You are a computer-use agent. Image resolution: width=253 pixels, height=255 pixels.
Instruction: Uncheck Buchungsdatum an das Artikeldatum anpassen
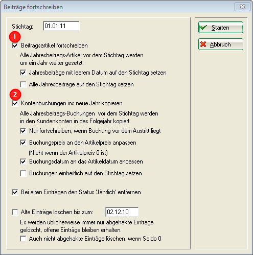pyautogui.click(x=23, y=161)
